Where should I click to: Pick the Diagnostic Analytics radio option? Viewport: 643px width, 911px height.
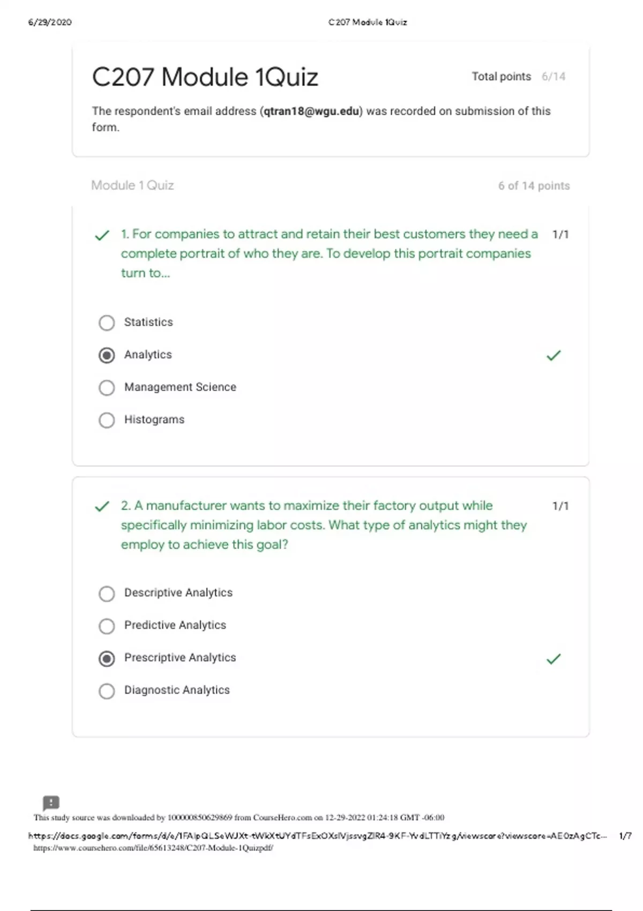click(107, 691)
